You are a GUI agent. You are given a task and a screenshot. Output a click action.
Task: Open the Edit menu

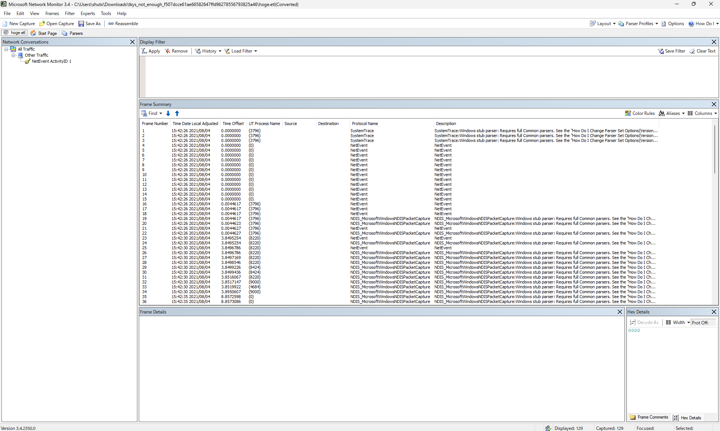(x=20, y=14)
